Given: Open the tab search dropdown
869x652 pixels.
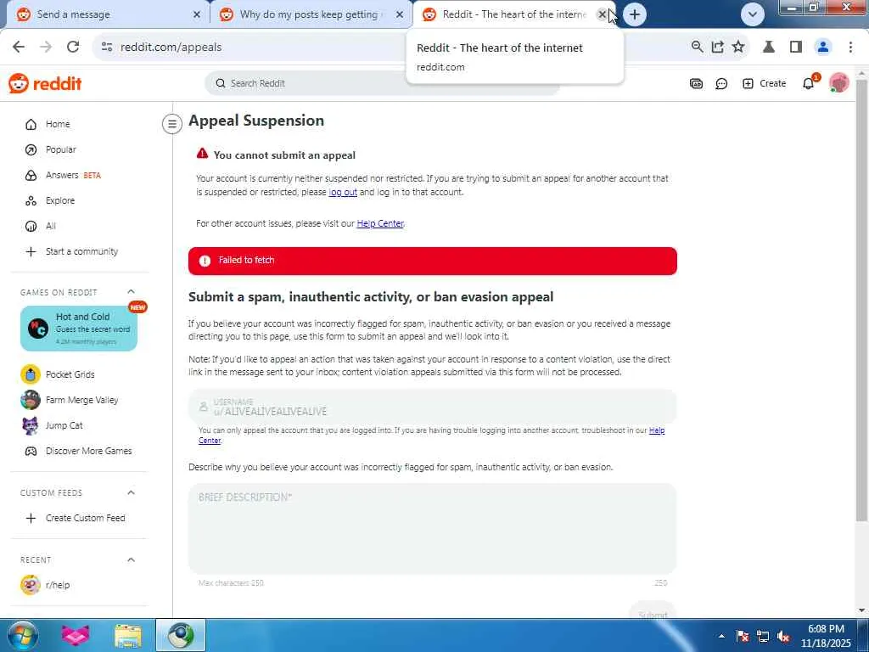Looking at the screenshot, I should coord(752,15).
